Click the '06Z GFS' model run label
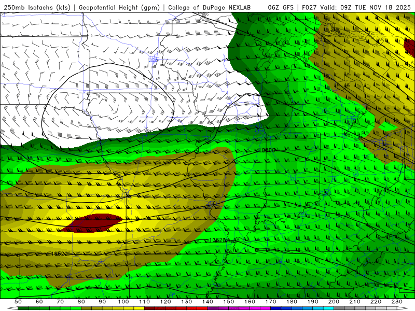Viewport: 415px width, 311px height. (x=281, y=7)
